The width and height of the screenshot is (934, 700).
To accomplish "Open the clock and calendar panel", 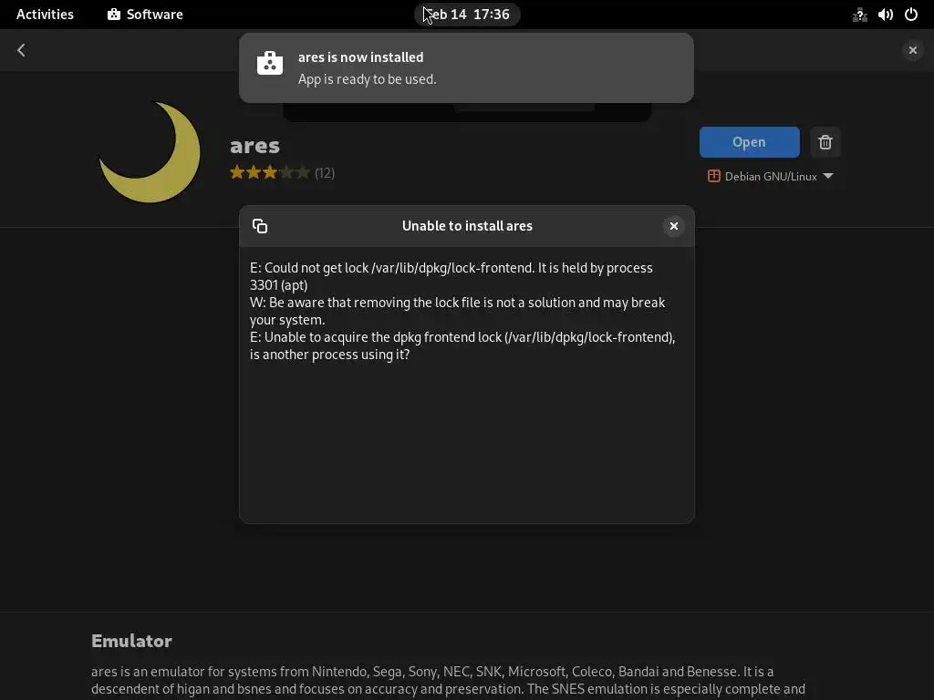I will [467, 15].
